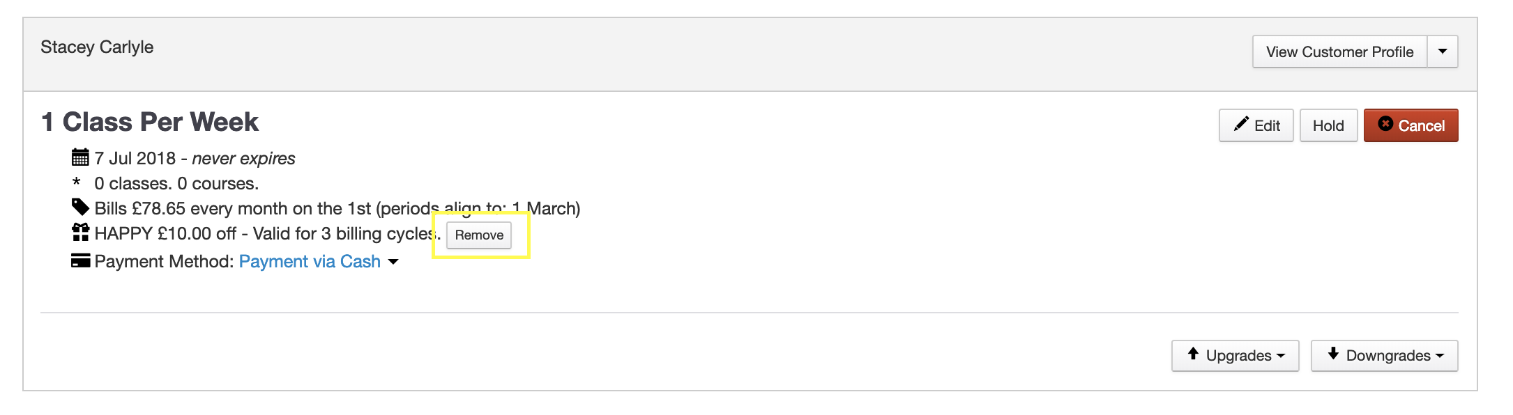Click the 'never expires' date text
Screen dimensions: 1513x415
243,158
